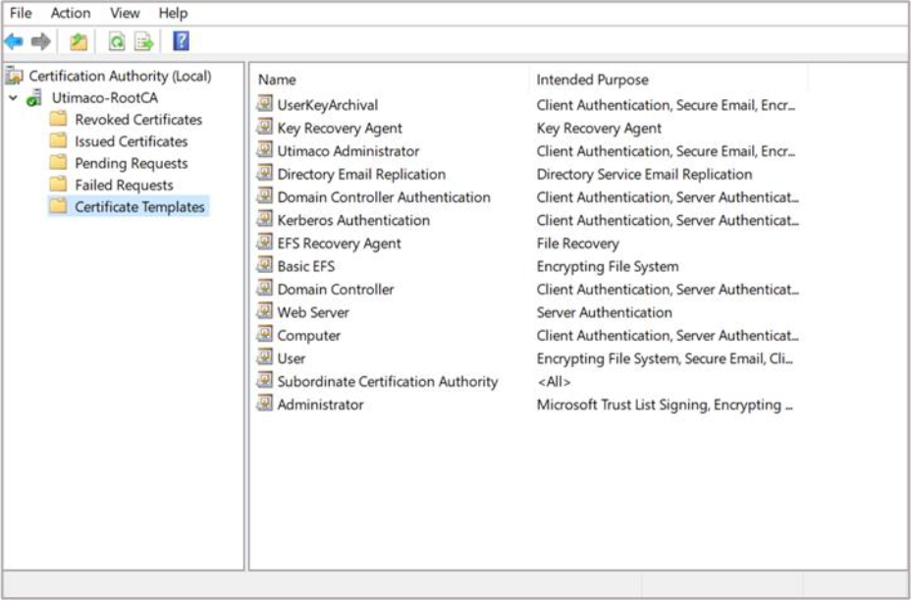This screenshot has height=600, width=911.
Task: Click the Back arrow toolbar icon
Action: pyautogui.click(x=14, y=41)
